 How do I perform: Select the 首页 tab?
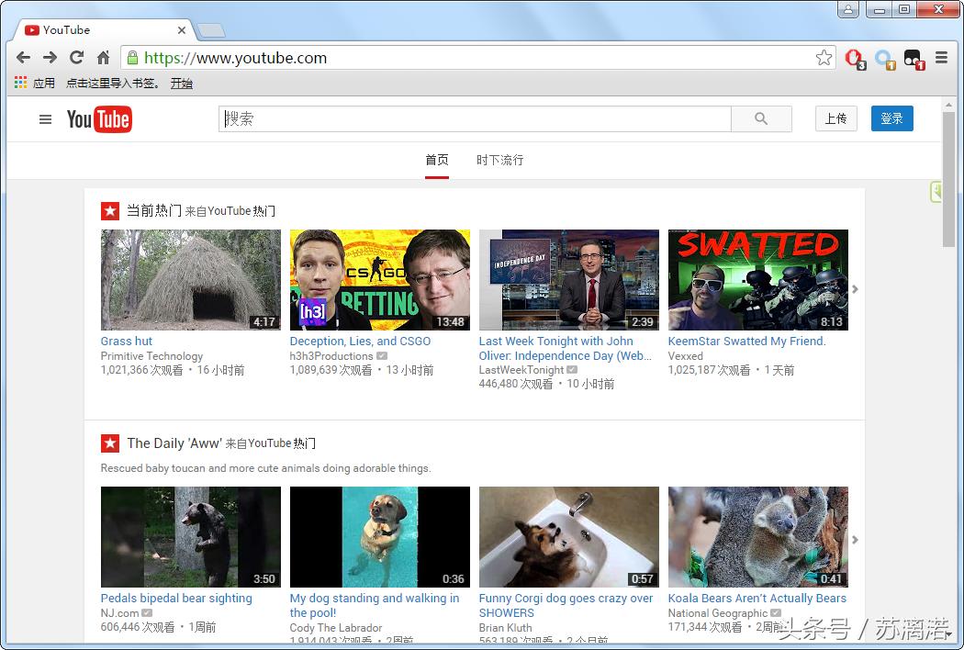click(x=436, y=161)
